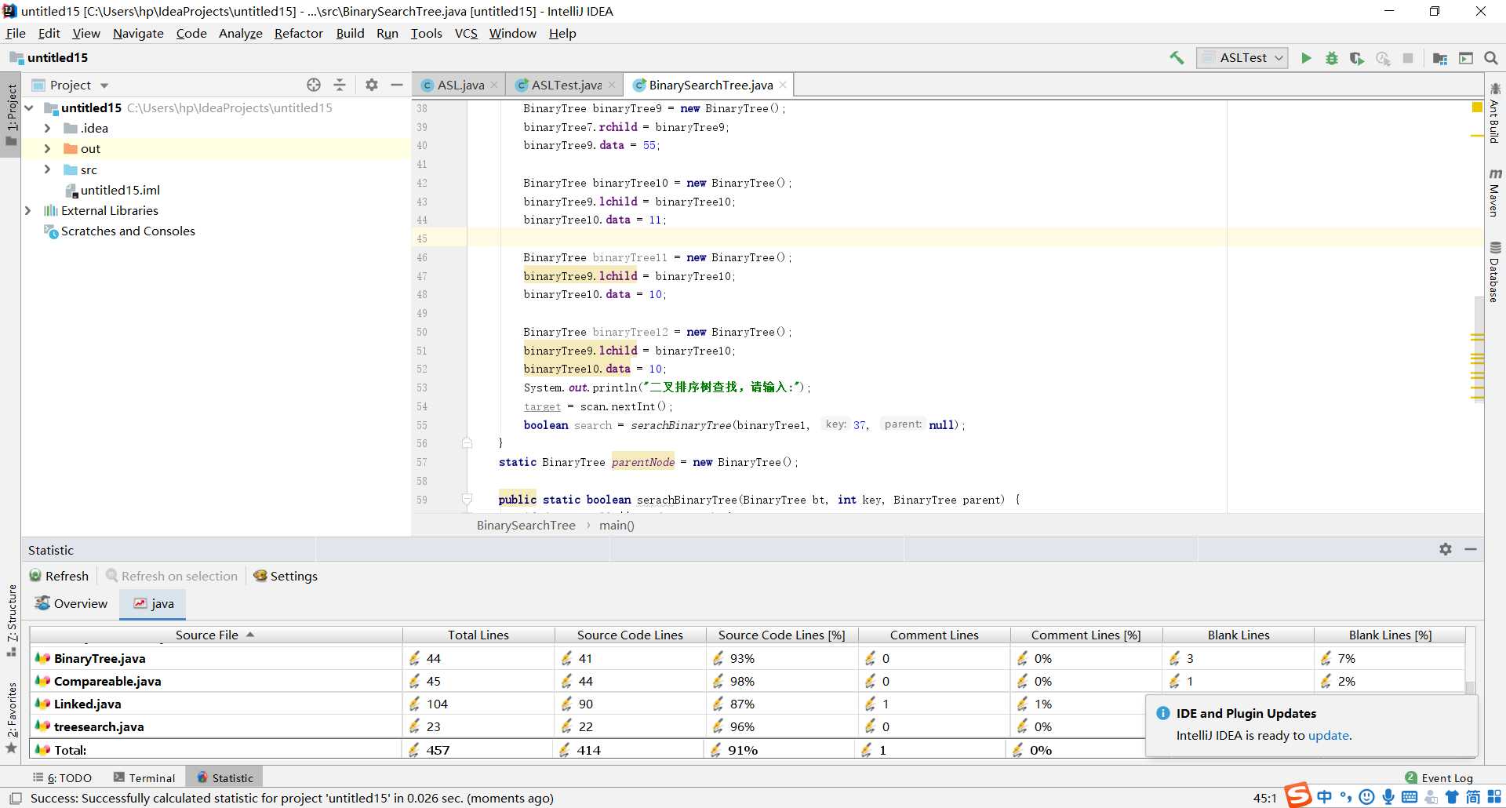1506x808 pixels.
Task: Click the update link in notification
Action: [1328, 735]
